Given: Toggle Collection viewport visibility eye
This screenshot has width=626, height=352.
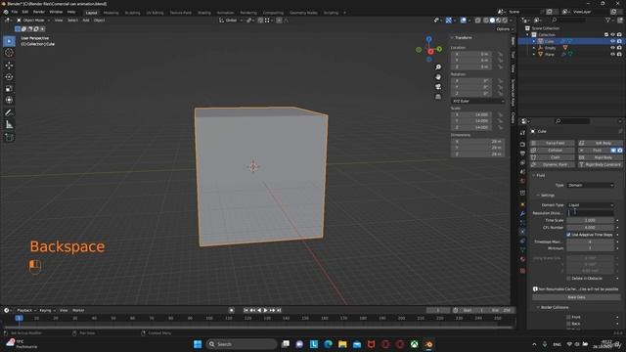Looking at the screenshot, I should (613, 35).
